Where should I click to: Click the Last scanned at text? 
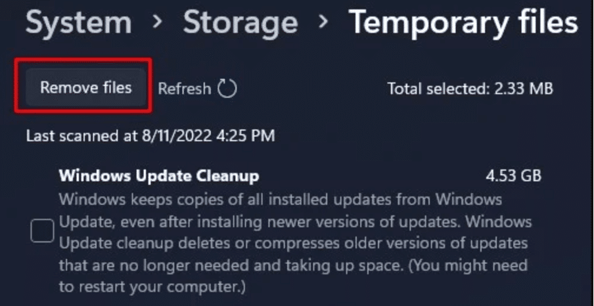(82, 135)
